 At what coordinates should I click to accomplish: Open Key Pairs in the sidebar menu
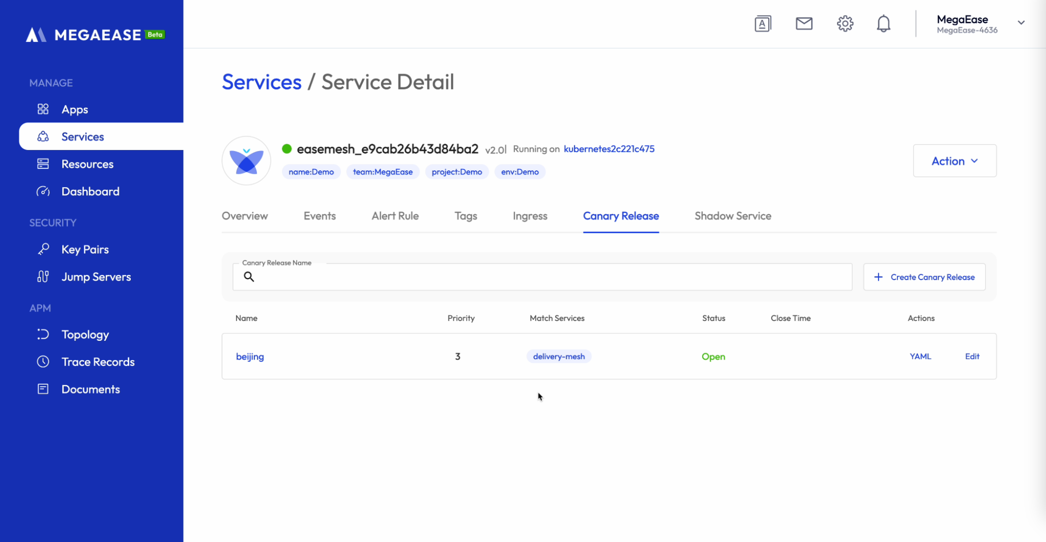click(85, 249)
